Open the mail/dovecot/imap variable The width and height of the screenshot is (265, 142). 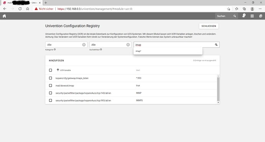coord(65,86)
